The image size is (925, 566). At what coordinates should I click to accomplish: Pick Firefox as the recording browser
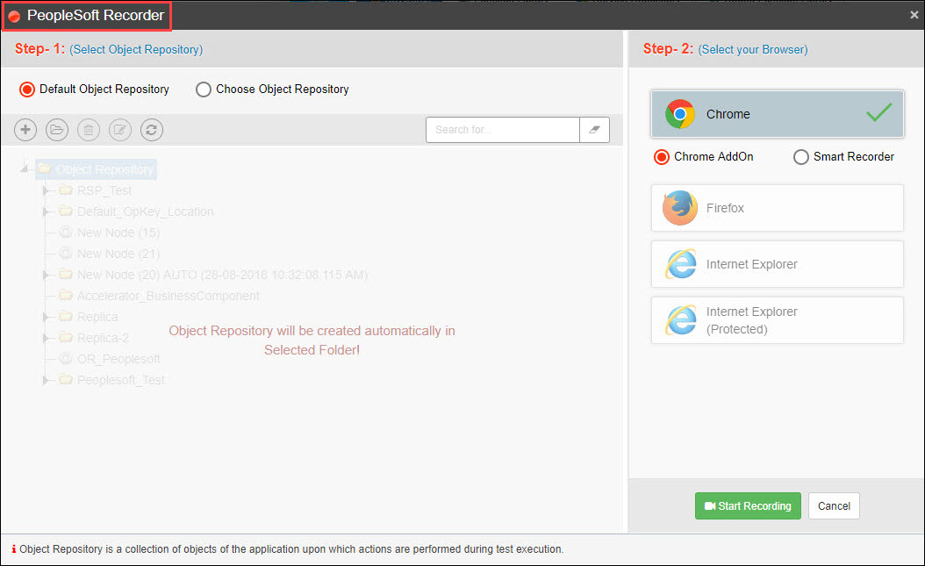click(x=777, y=208)
